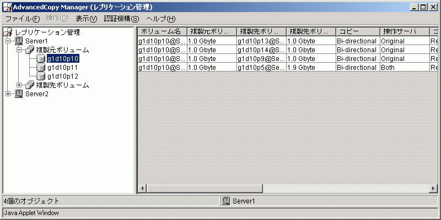Maximize the AdvancedCopy Manager window
Viewport: 441px width, 220px height.
tap(423, 8)
